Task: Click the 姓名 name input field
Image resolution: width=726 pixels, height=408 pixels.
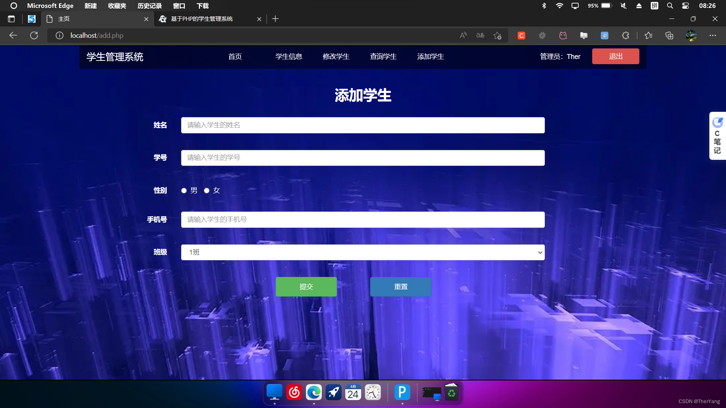Action: point(363,125)
